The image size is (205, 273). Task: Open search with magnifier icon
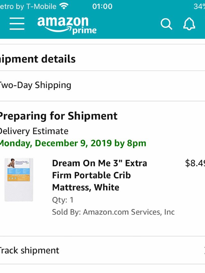[166, 24]
